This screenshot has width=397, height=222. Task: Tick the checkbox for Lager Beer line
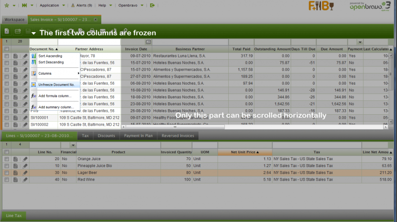[7, 173]
